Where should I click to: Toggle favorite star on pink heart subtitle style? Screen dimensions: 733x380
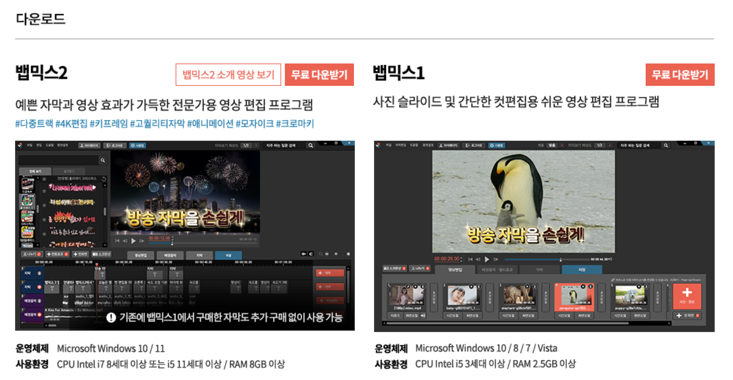tap(44, 191)
